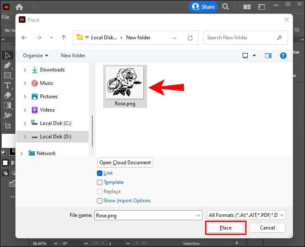The height and width of the screenshot is (247, 305).
Task: Open the Organize menu
Action: [x=36, y=56]
